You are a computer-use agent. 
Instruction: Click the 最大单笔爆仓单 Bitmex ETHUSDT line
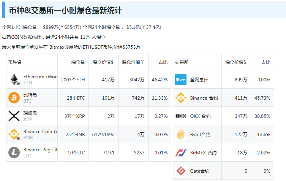click(x=71, y=47)
